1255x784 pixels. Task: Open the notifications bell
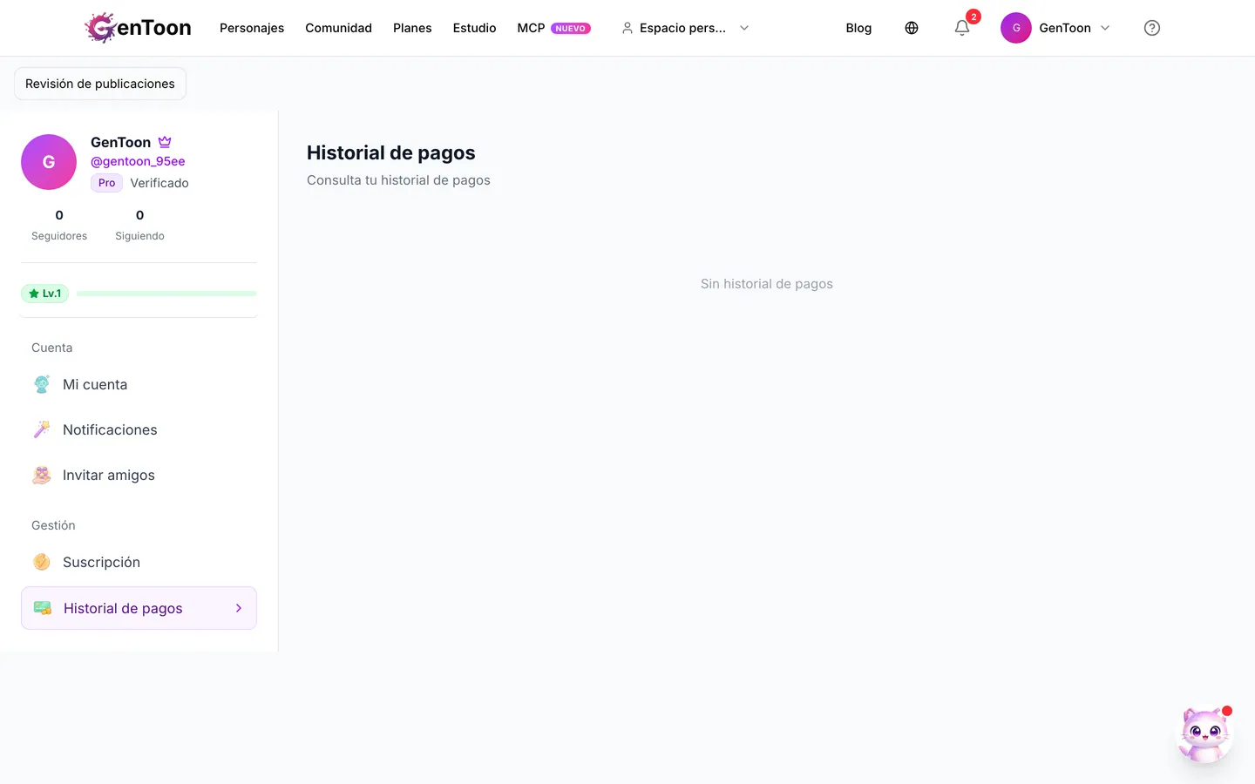pos(962,28)
